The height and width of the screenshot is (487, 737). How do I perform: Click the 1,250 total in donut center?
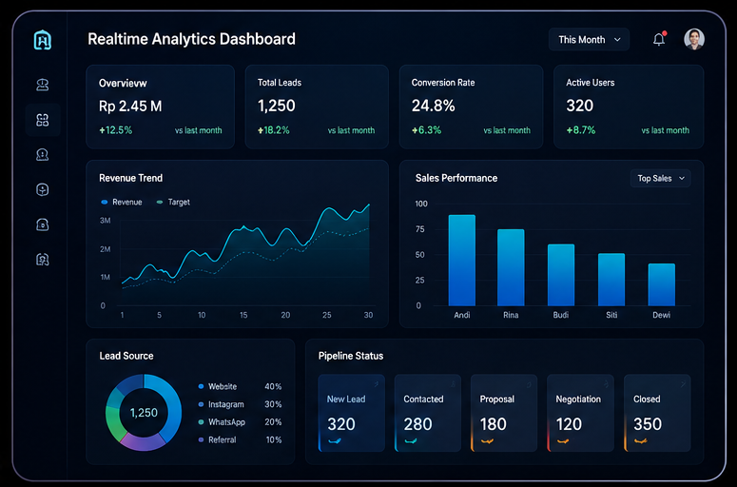pos(144,413)
